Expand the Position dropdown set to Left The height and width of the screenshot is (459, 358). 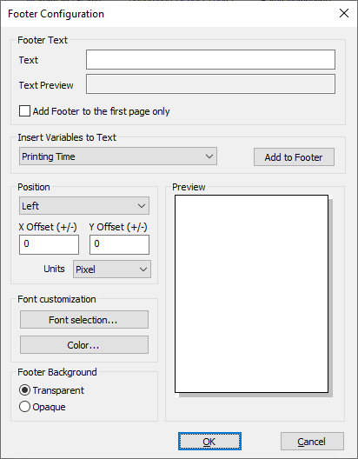coord(84,206)
